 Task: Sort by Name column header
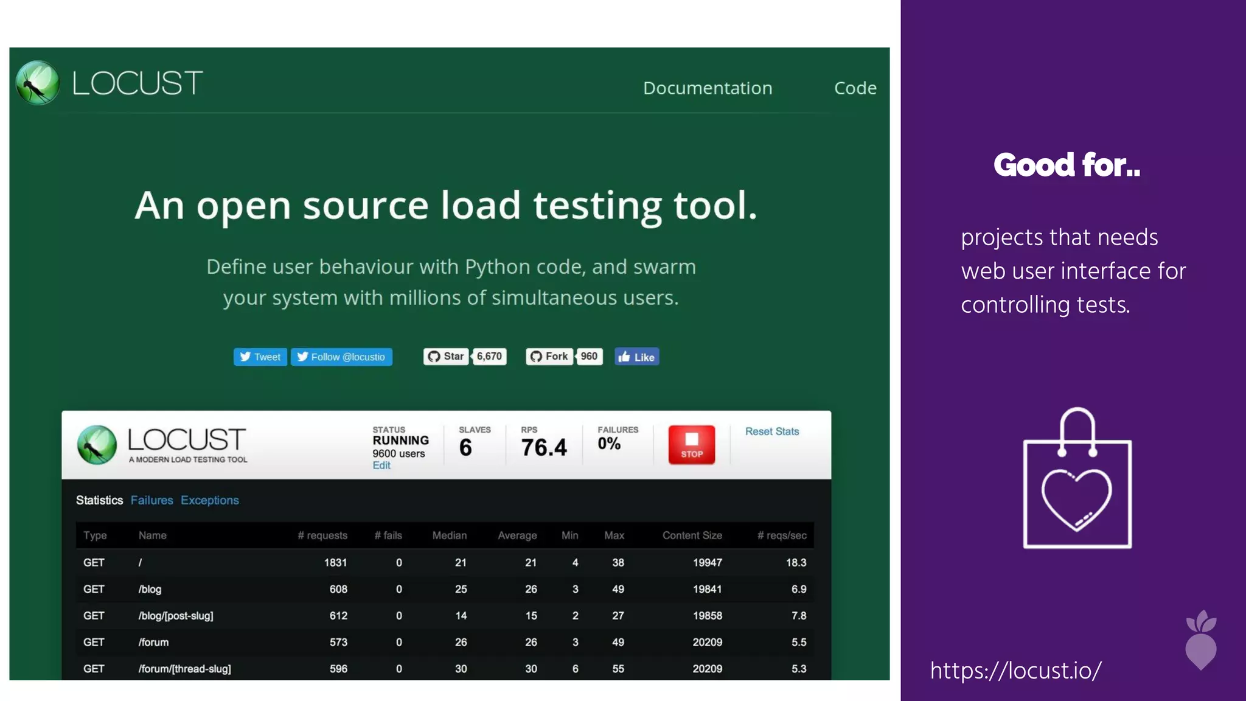click(153, 535)
